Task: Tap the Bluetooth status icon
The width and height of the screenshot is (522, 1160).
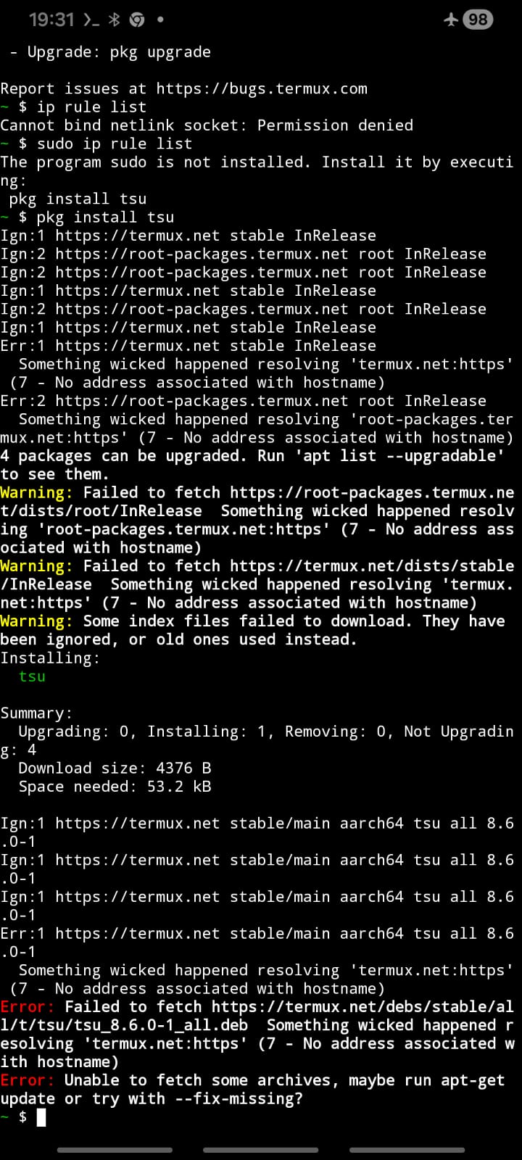Action: click(x=114, y=20)
